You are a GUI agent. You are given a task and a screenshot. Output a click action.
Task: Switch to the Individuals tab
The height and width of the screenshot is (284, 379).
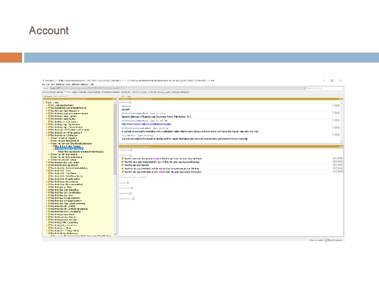[126, 92]
